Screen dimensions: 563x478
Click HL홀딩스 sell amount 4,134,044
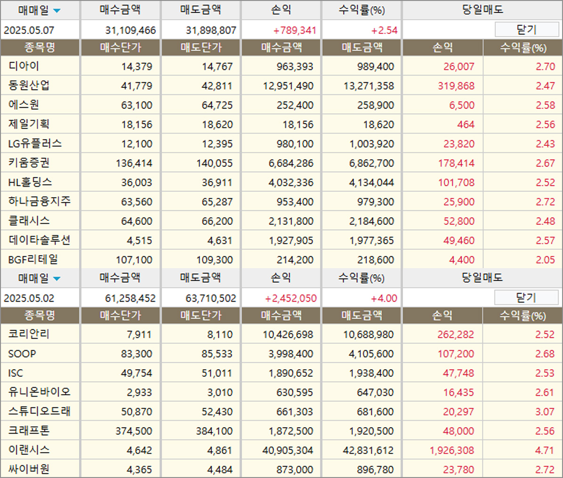click(371, 183)
